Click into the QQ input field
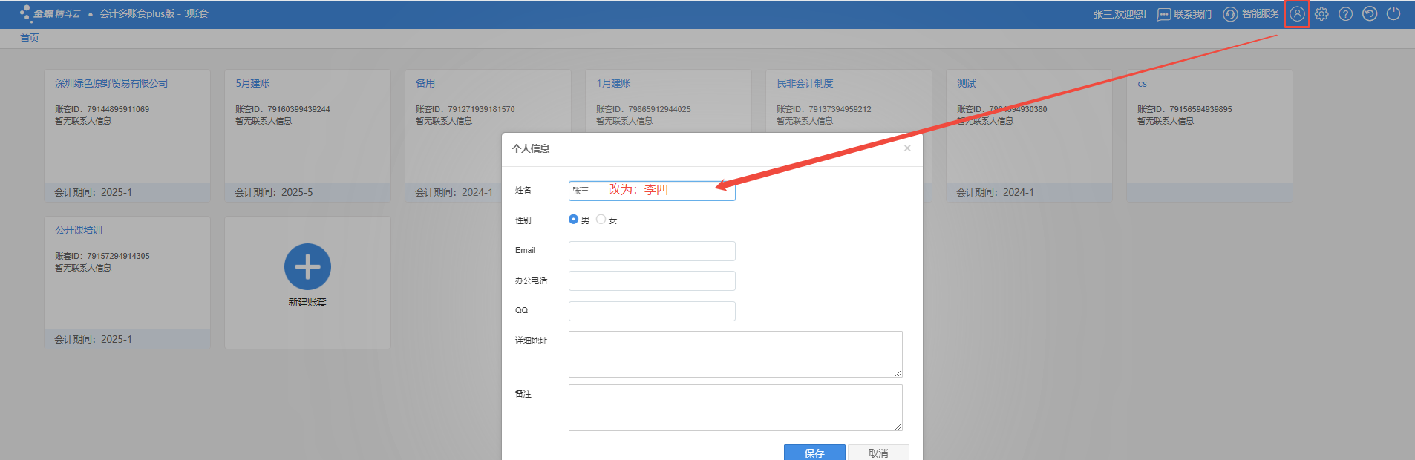1415x460 pixels. point(651,311)
